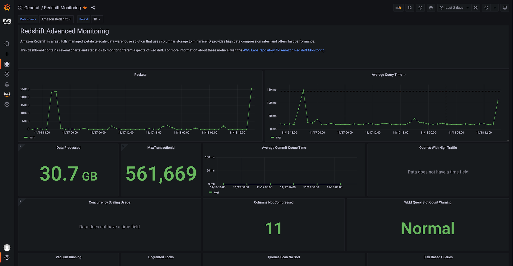Click the Packets peak point at chart end
The width and height of the screenshot is (513, 266).
coord(251,89)
